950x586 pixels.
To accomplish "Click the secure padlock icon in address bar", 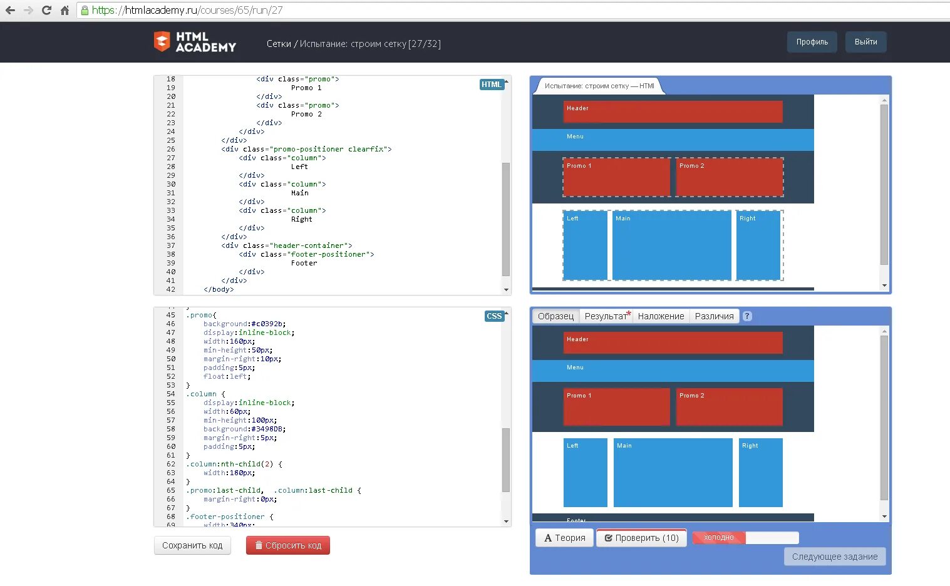I will 85,10.
